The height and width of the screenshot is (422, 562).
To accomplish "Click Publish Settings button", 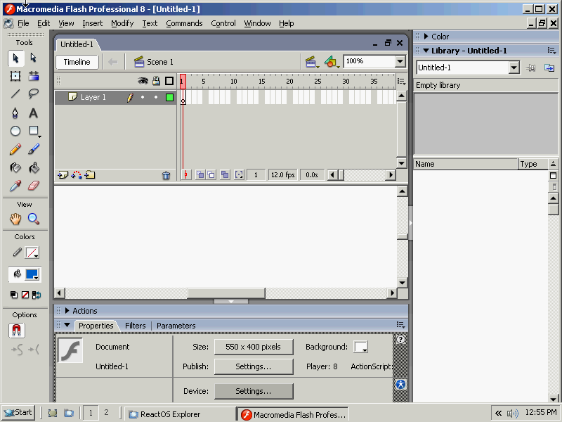I will coord(254,366).
